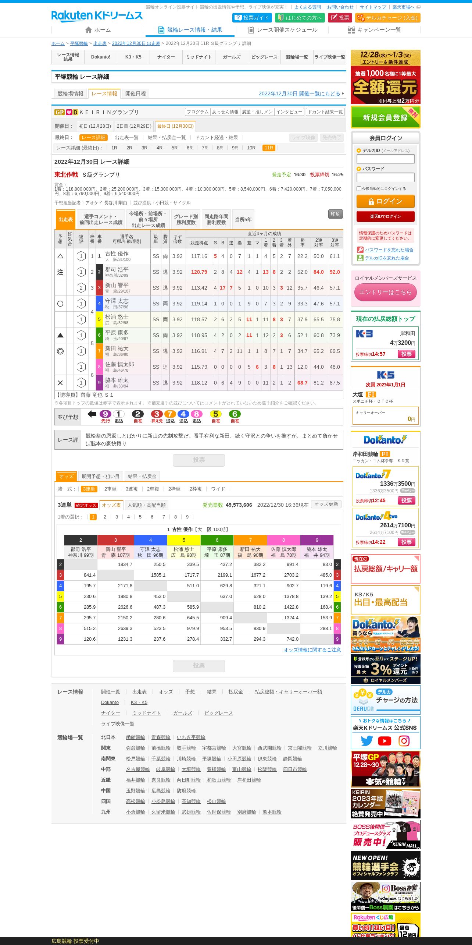The width and height of the screenshot is (472, 945).
Task: Click the Dokanto!7 logo
Action: 373,474
